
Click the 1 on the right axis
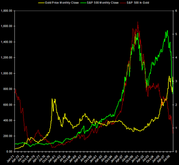pyautogui.click(x=176, y=128)
